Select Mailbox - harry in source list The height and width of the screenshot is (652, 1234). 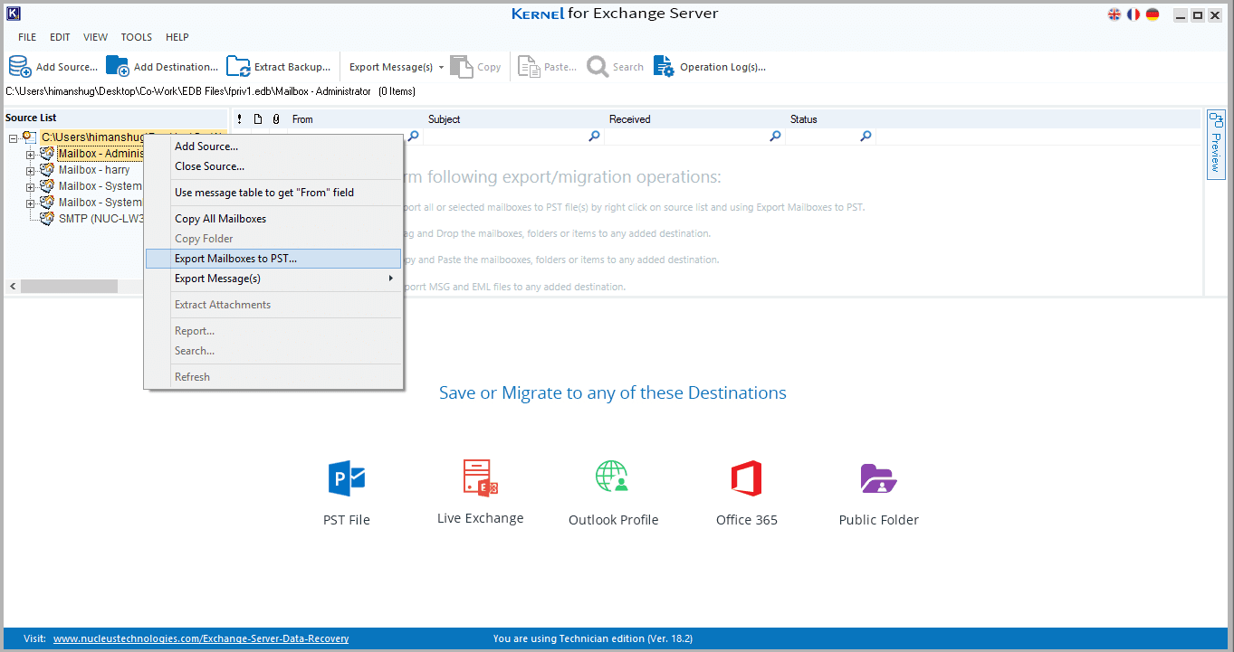(94, 170)
